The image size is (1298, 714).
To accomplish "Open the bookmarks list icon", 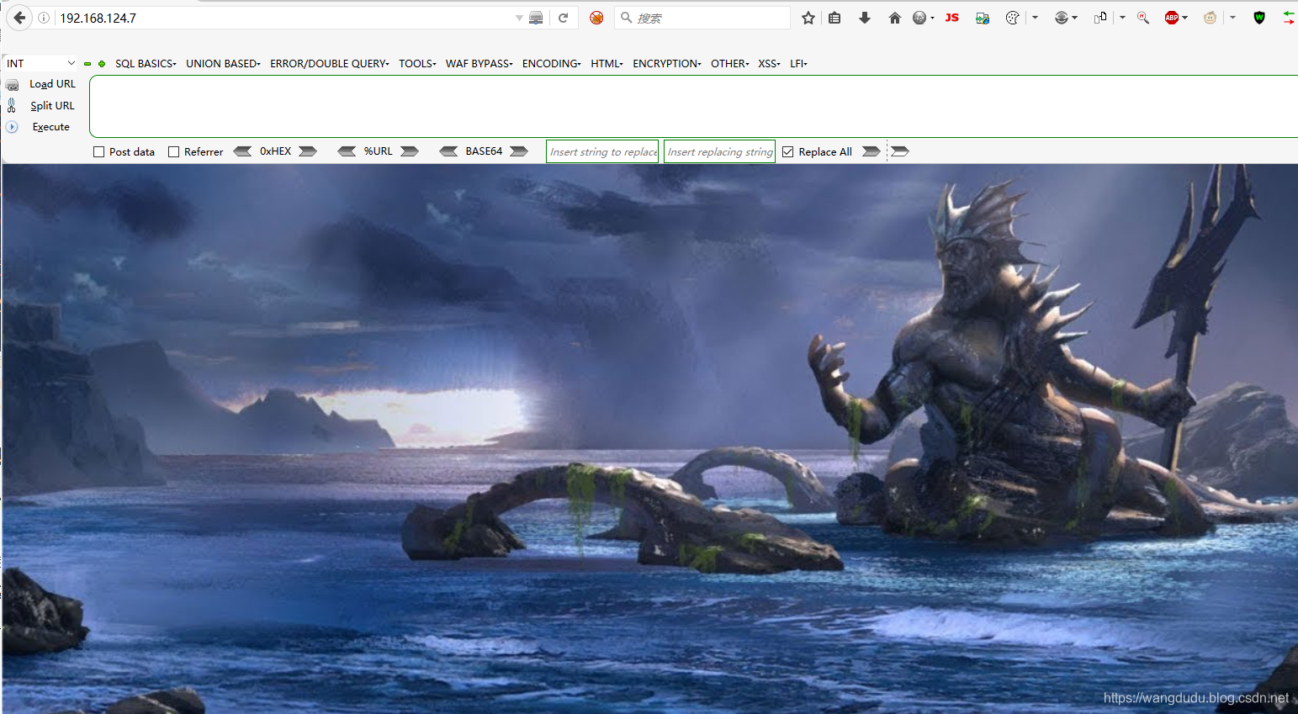I will tap(834, 18).
